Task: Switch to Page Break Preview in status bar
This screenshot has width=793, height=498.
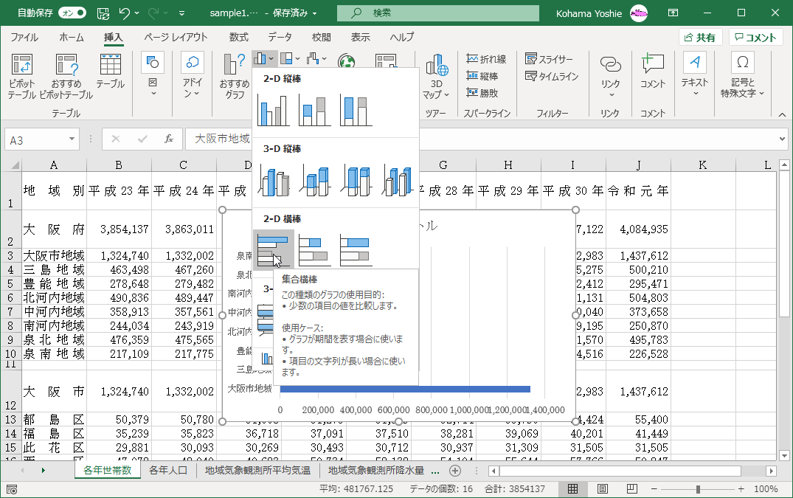Action: coord(631,489)
